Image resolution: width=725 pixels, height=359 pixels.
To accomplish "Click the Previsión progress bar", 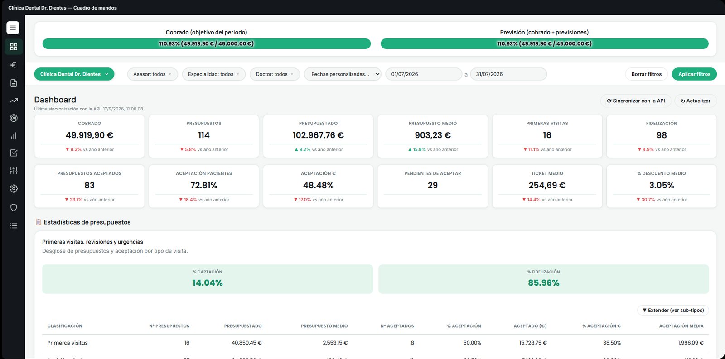I will [545, 43].
